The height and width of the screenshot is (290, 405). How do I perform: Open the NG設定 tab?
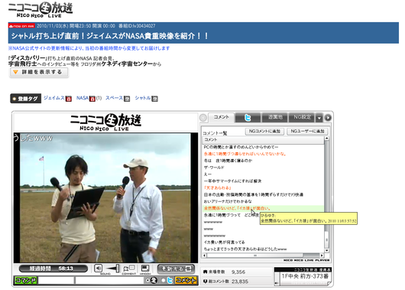click(302, 117)
